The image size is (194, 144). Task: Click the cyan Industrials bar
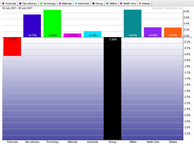click(93, 34)
